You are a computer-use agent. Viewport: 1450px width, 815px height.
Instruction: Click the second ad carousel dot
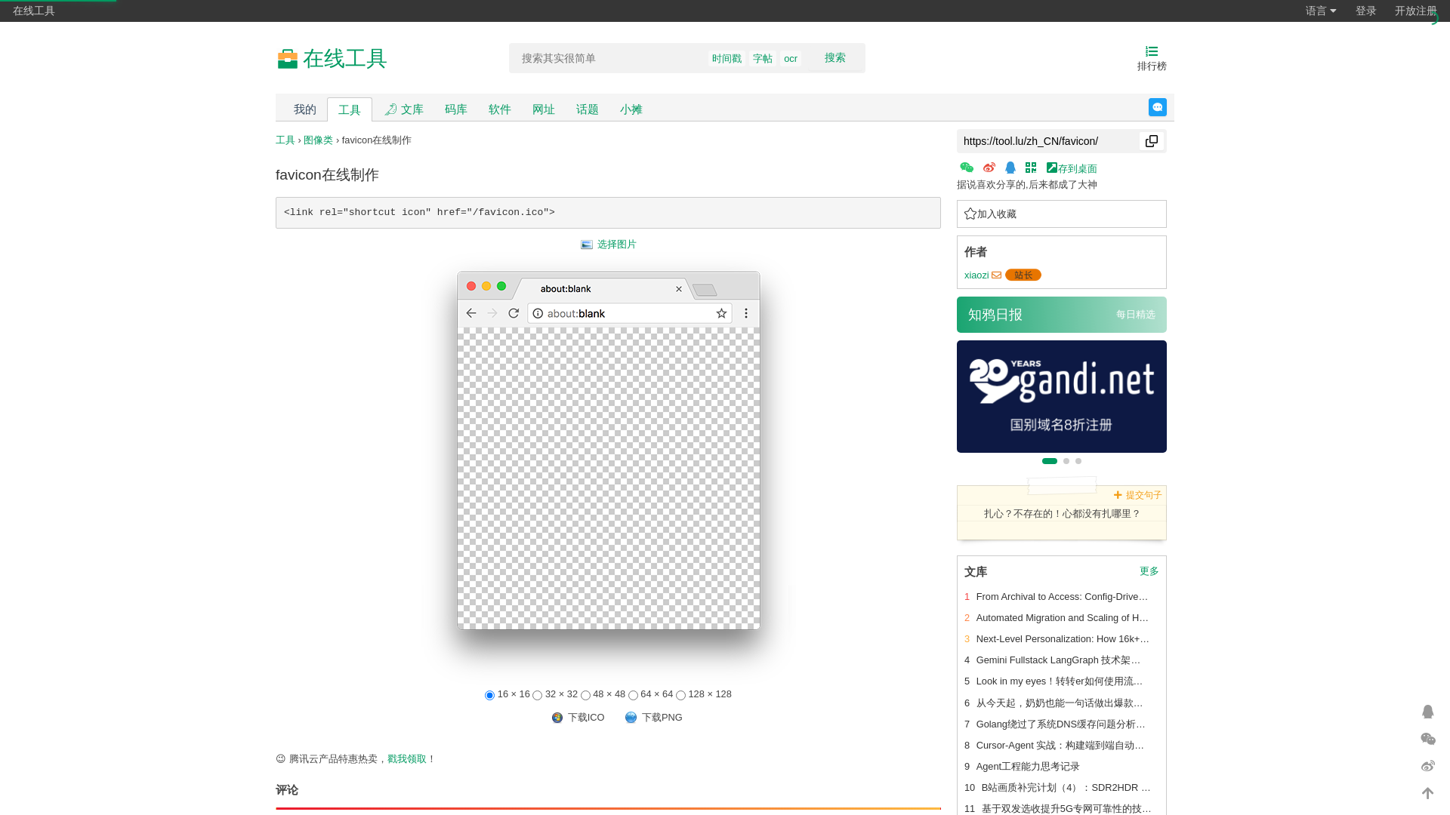[x=1066, y=461]
